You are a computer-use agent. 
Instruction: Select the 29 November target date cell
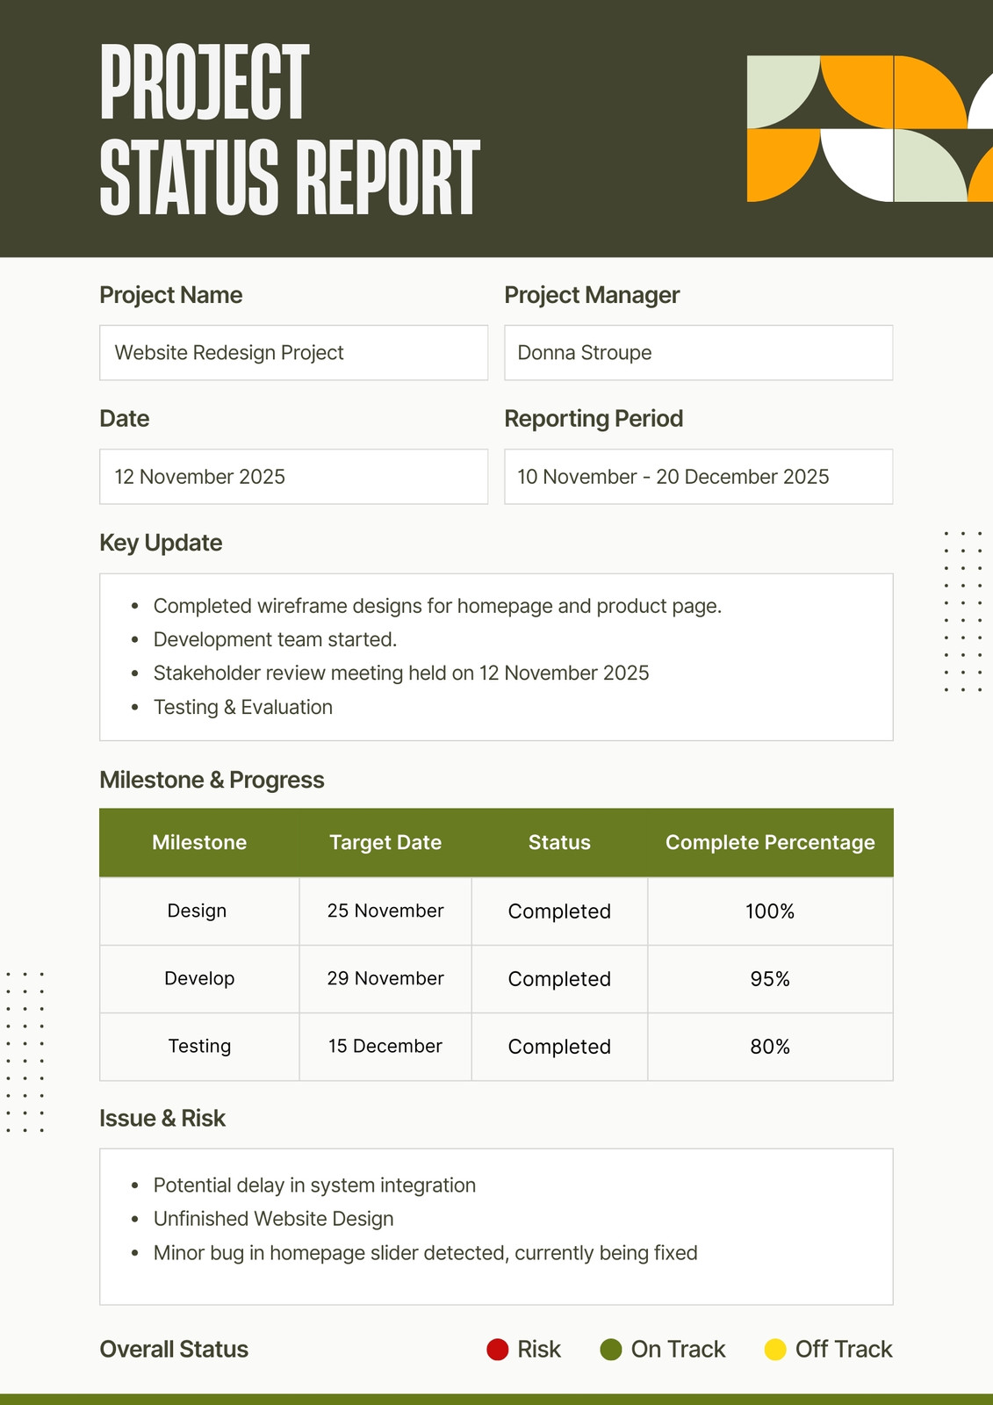pyautogui.click(x=385, y=979)
